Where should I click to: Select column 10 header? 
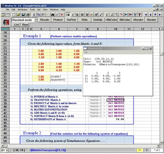coord(115,29)
